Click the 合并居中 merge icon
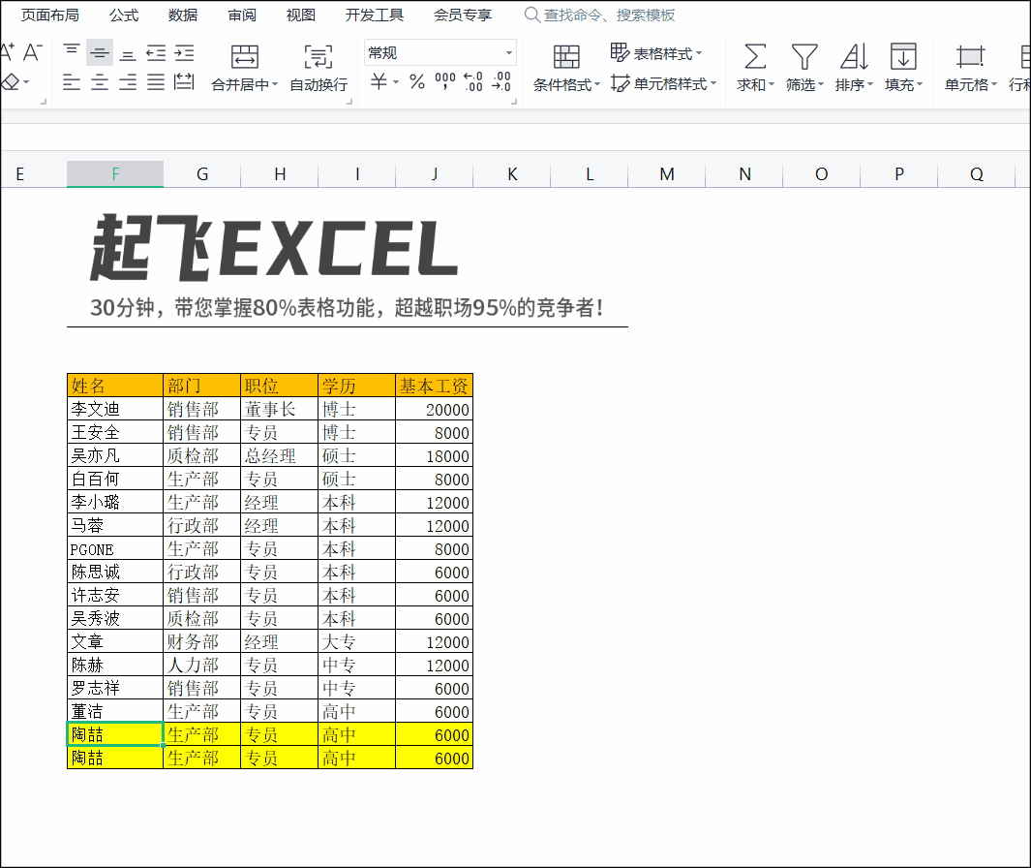Screen dimensions: 1031x868 click(245, 56)
